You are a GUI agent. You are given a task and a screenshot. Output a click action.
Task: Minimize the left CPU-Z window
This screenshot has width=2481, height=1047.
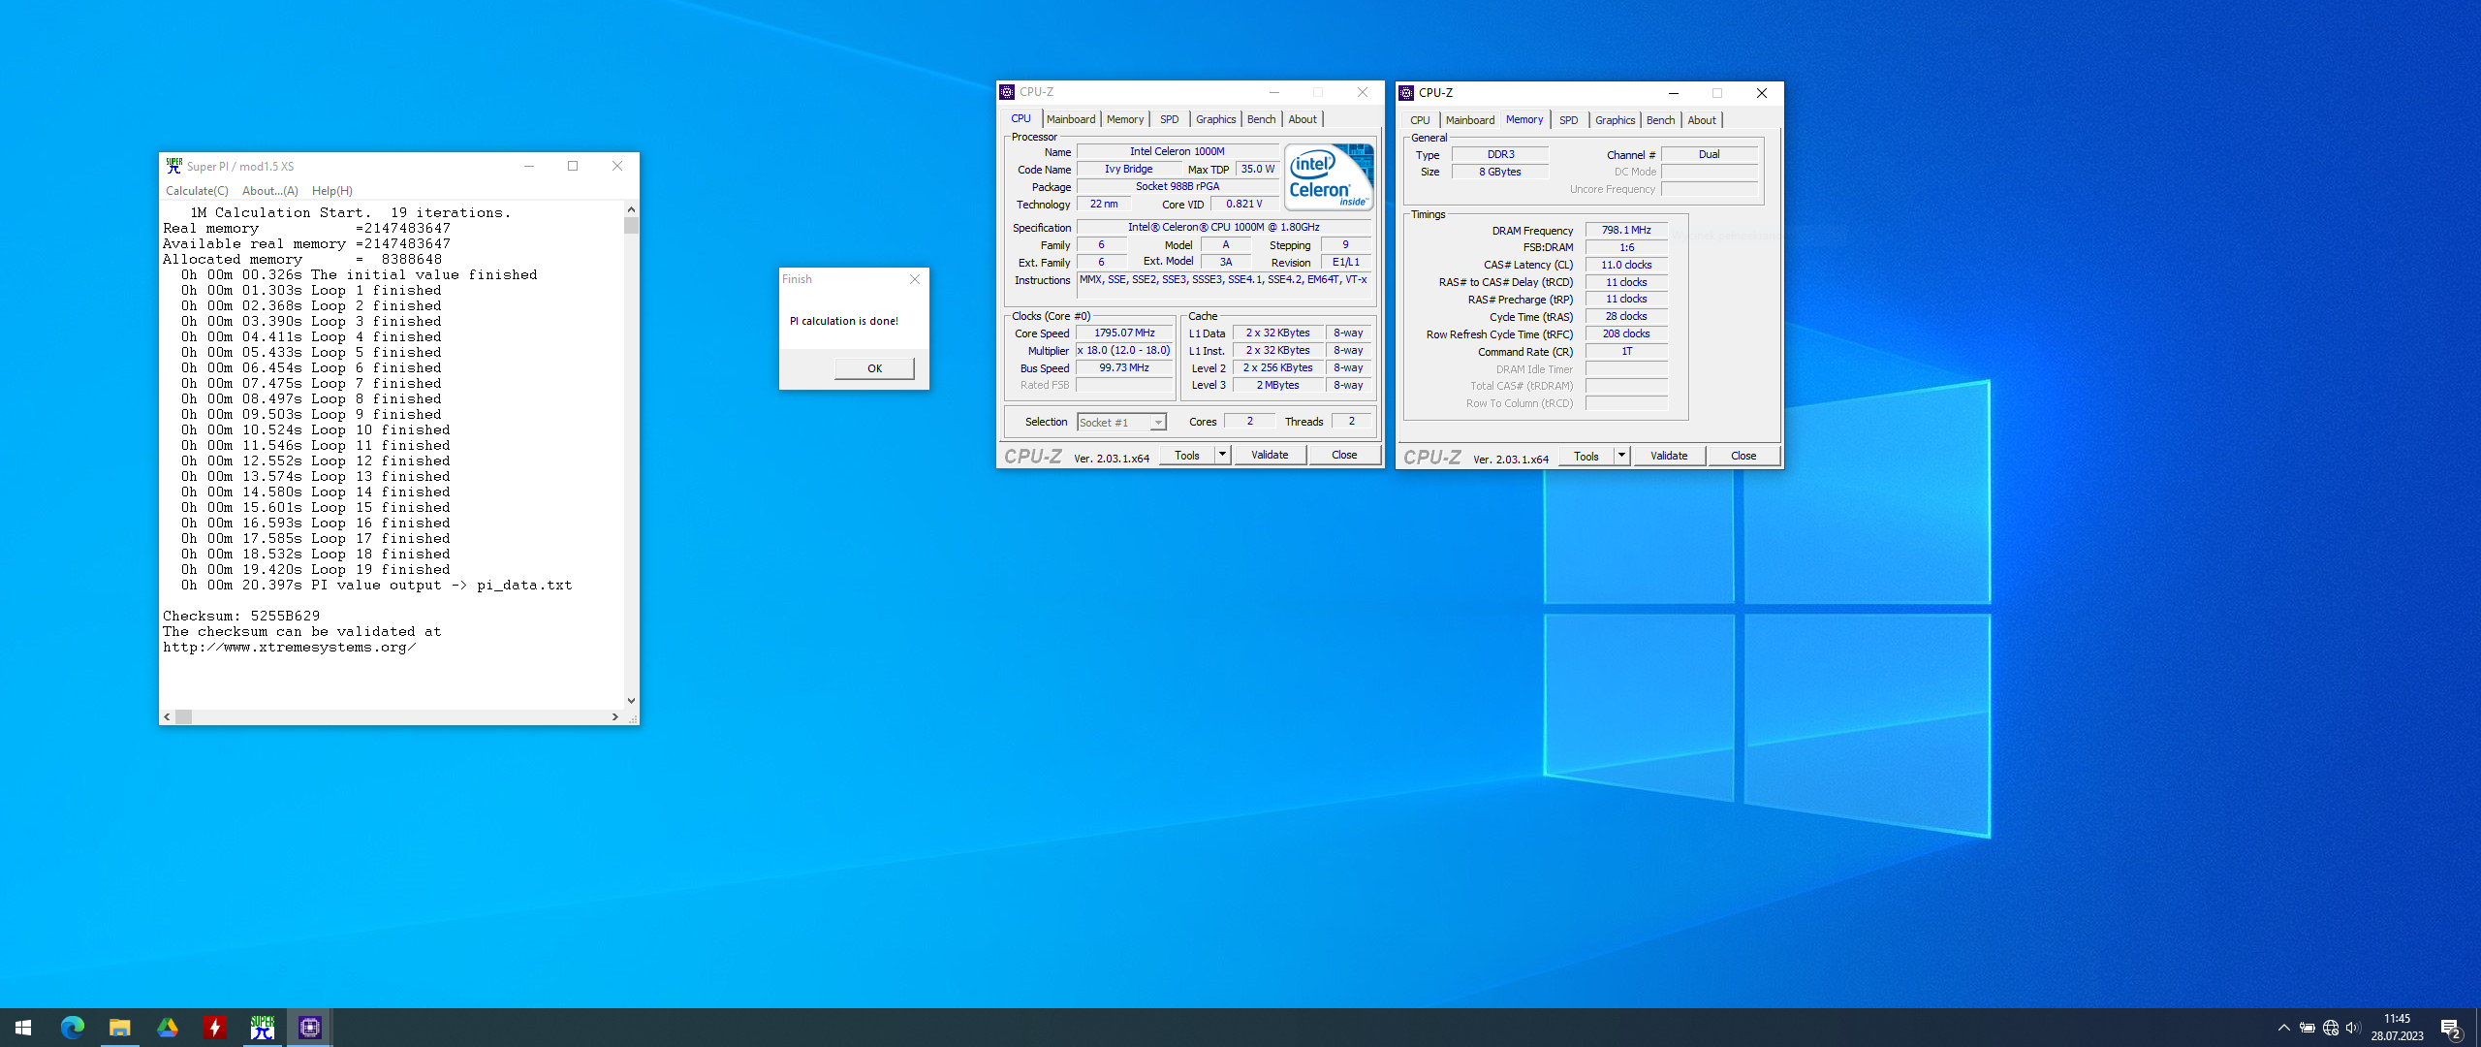pos(1274,92)
